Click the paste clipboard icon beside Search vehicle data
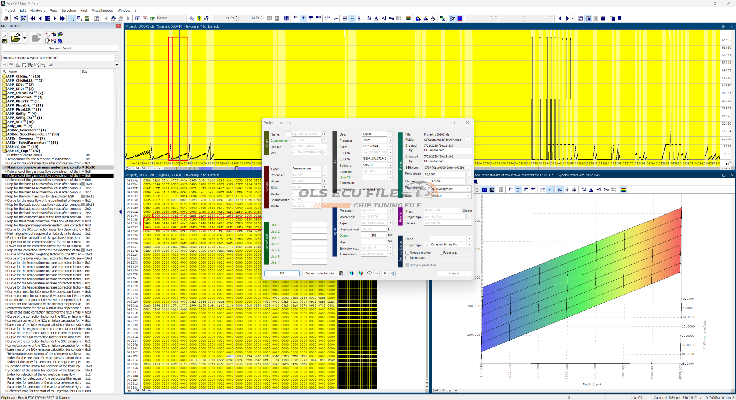 341,273
